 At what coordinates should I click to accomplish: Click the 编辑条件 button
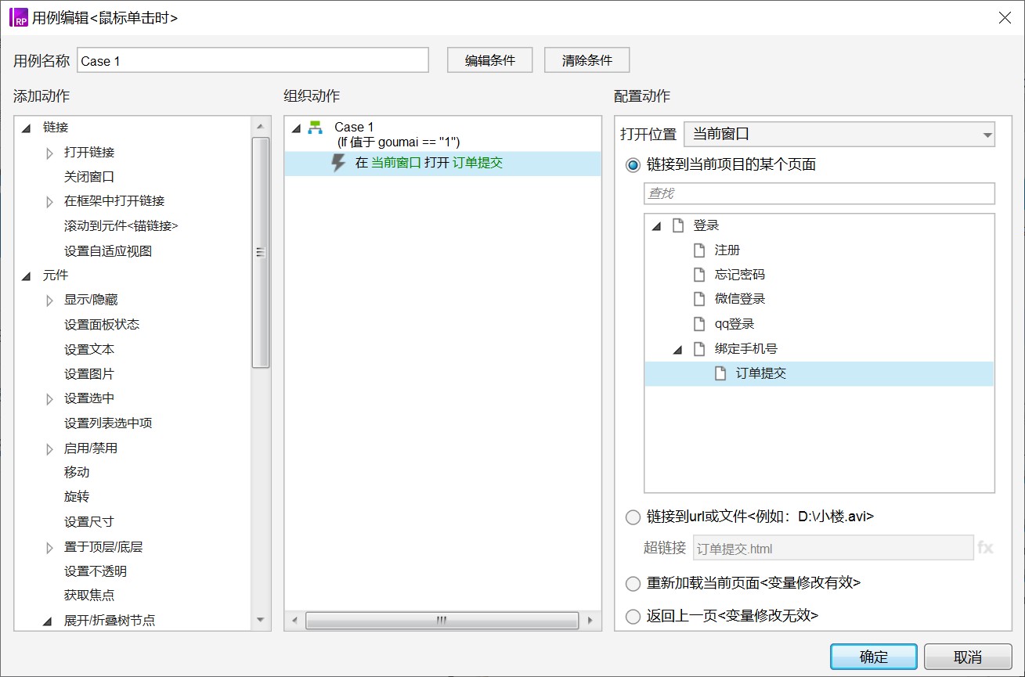[490, 60]
